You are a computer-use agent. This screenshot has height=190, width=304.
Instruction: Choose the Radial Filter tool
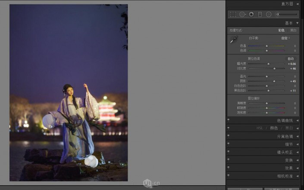click(269, 14)
